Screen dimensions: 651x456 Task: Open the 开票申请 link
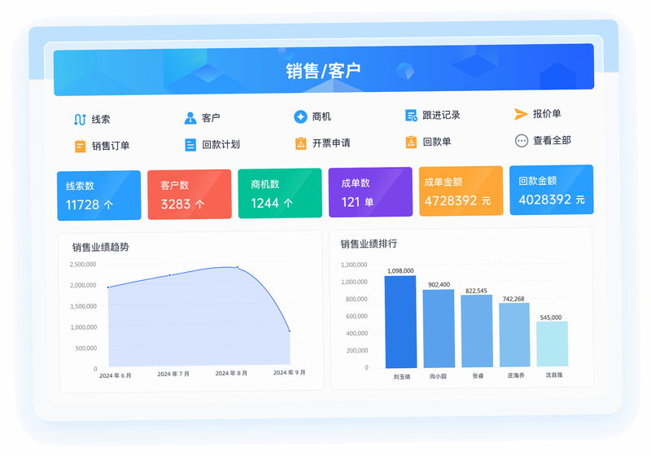tap(331, 143)
